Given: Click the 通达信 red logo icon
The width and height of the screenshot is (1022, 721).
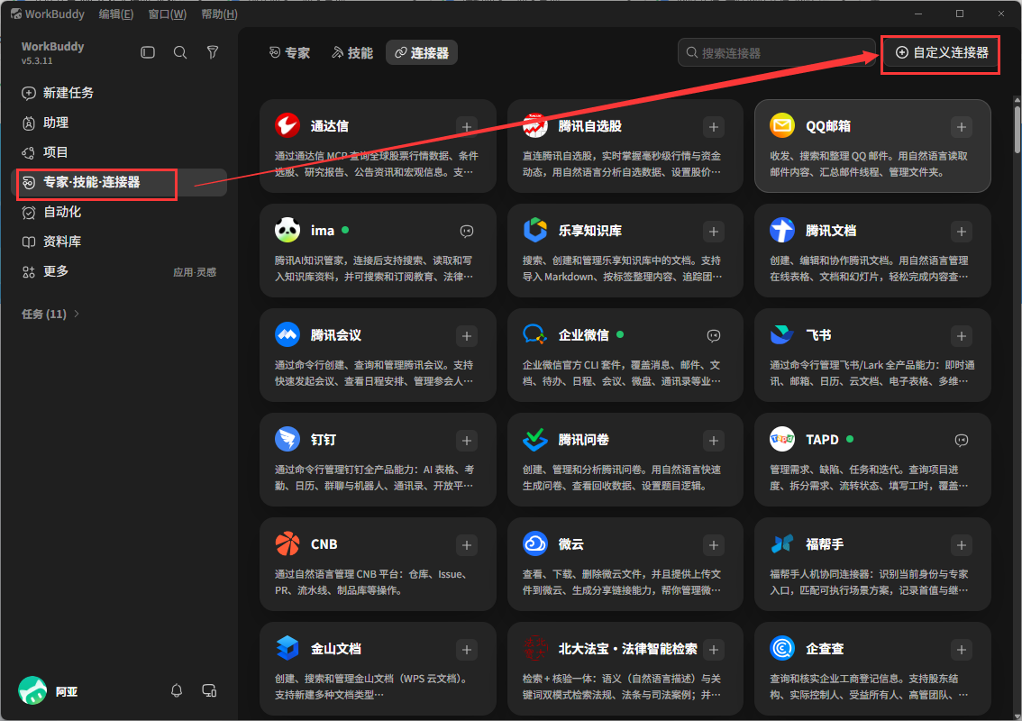Looking at the screenshot, I should tap(287, 125).
